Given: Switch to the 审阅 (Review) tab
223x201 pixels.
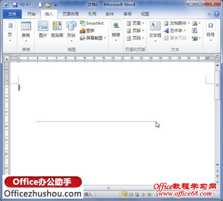Looking at the screenshot, I should (128, 14).
